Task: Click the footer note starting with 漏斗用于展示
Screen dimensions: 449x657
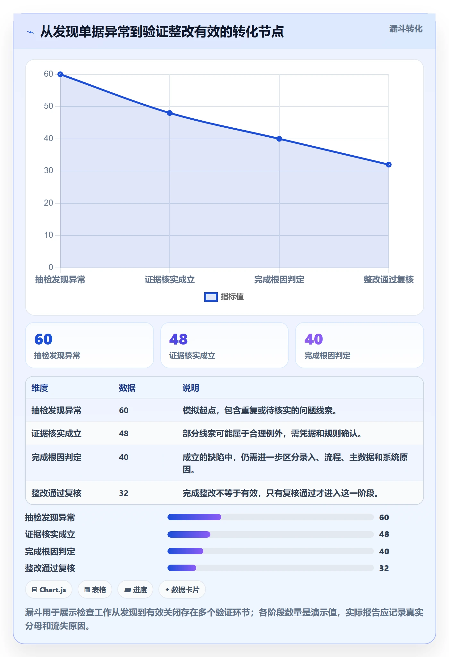Action: point(224,619)
